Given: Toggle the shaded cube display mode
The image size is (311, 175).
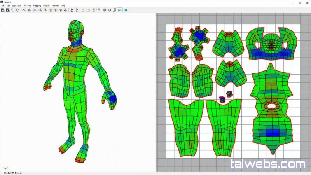Looking at the screenshot, I should tap(109, 10).
